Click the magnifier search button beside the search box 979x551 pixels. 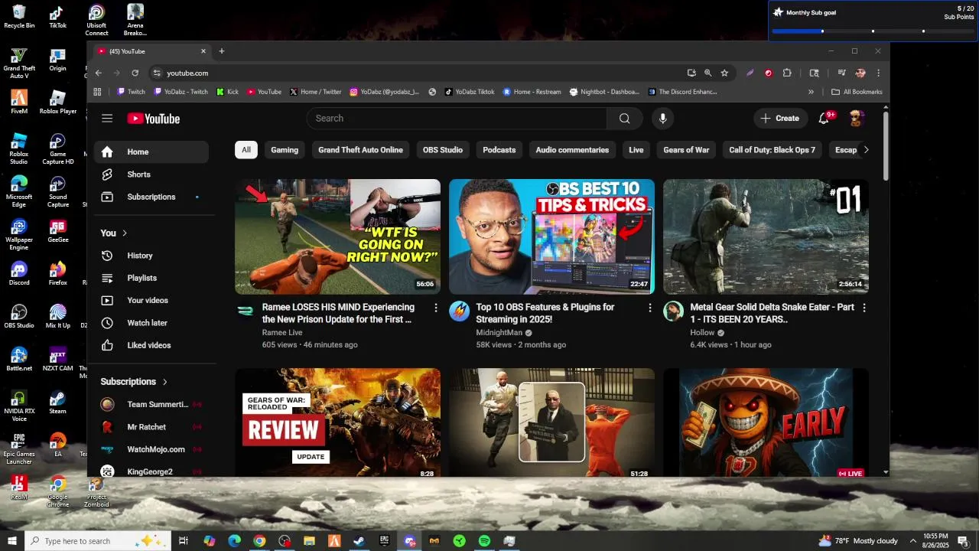[625, 119]
